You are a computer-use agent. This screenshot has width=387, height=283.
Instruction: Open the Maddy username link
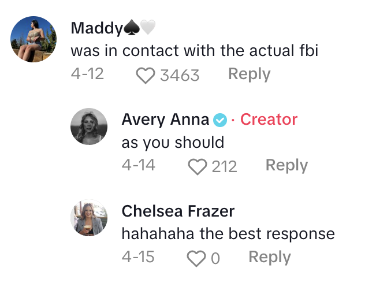tap(96, 28)
